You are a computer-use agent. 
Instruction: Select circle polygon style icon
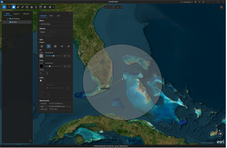[x=49, y=46]
